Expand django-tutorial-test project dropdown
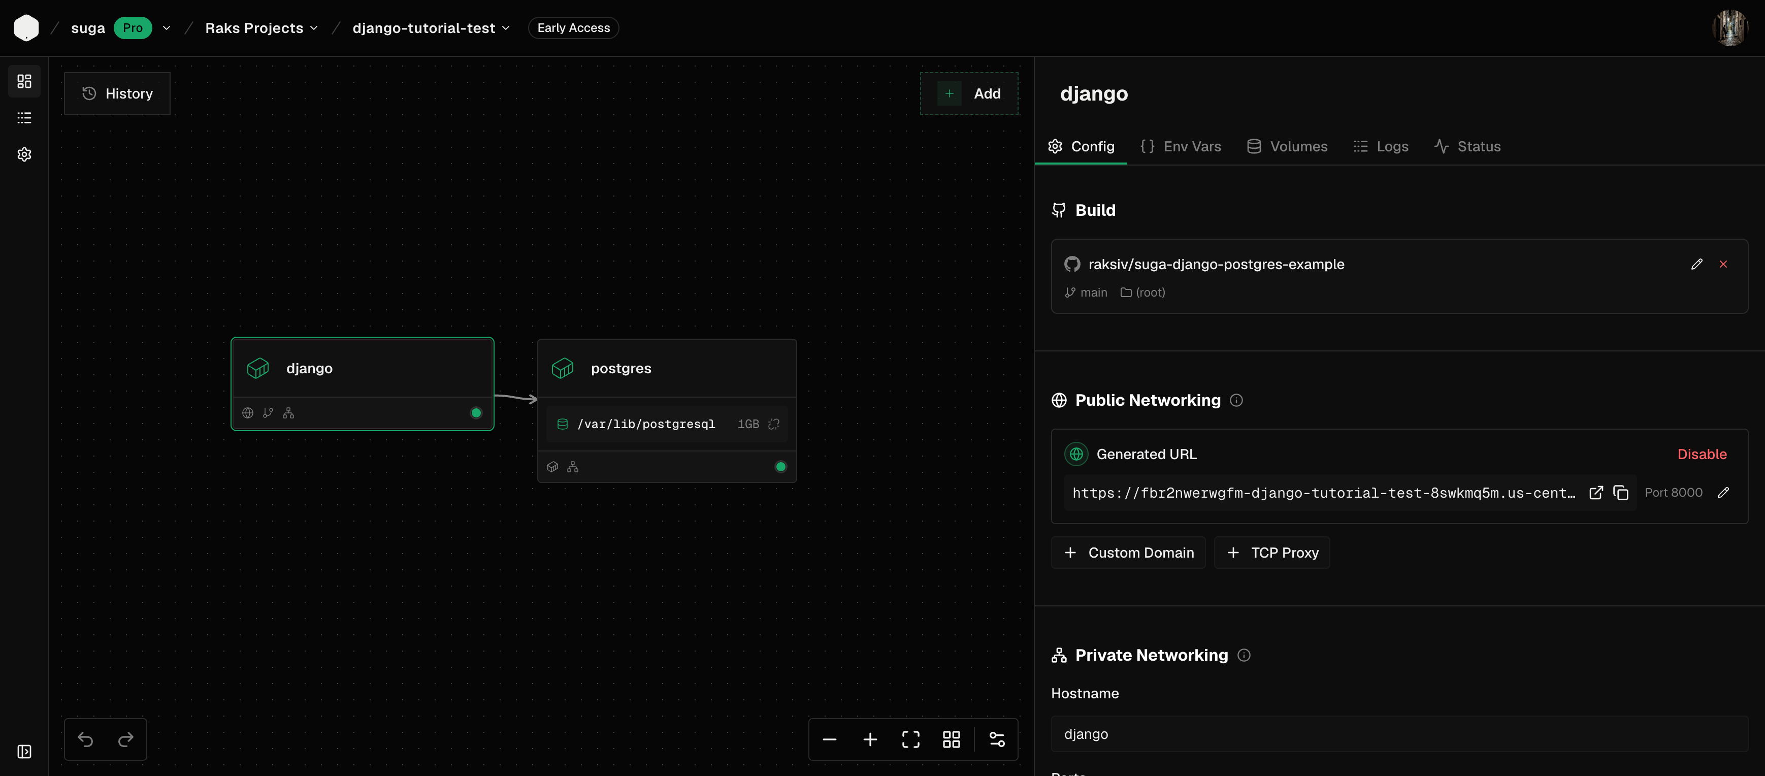 pos(506,28)
